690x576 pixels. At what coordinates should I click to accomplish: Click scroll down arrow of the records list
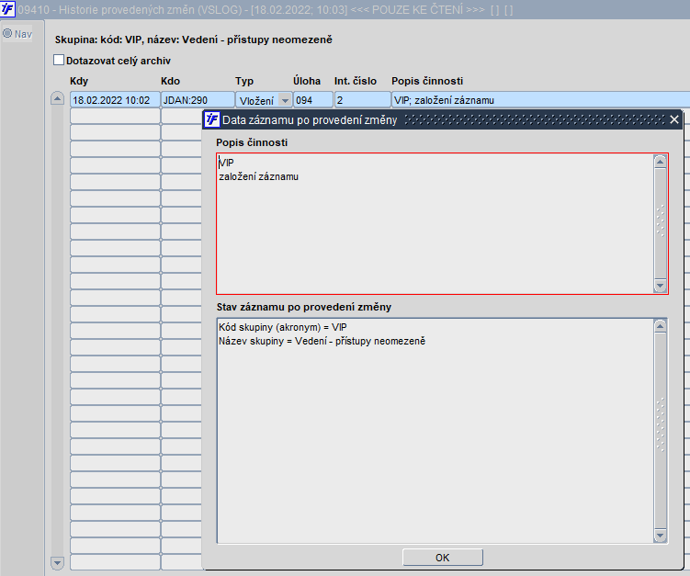tap(57, 562)
